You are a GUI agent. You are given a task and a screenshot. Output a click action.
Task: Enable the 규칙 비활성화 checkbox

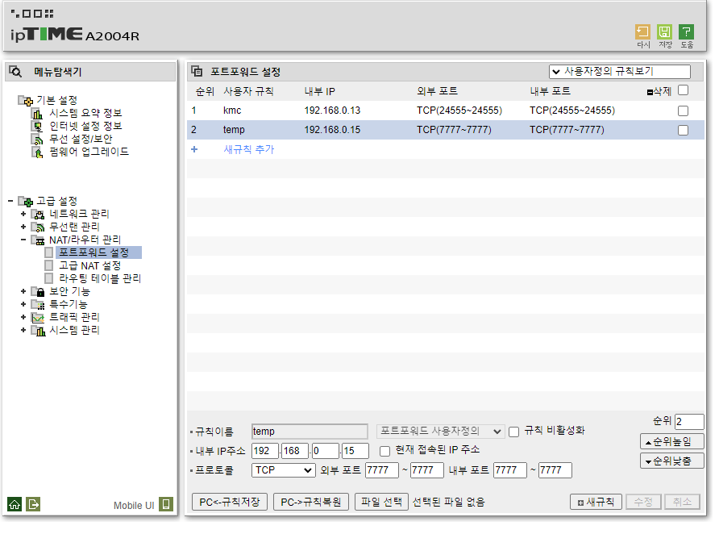[514, 432]
